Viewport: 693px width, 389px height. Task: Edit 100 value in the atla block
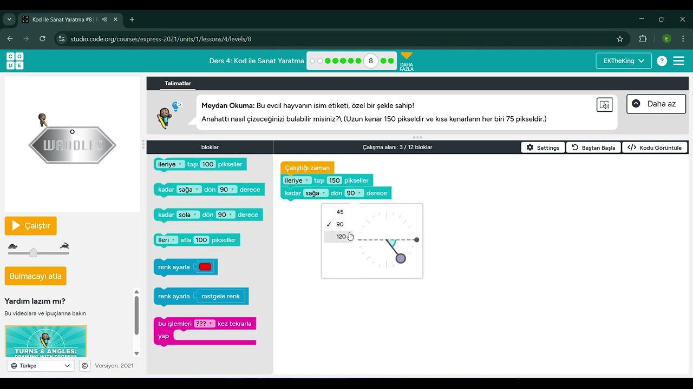click(x=201, y=240)
